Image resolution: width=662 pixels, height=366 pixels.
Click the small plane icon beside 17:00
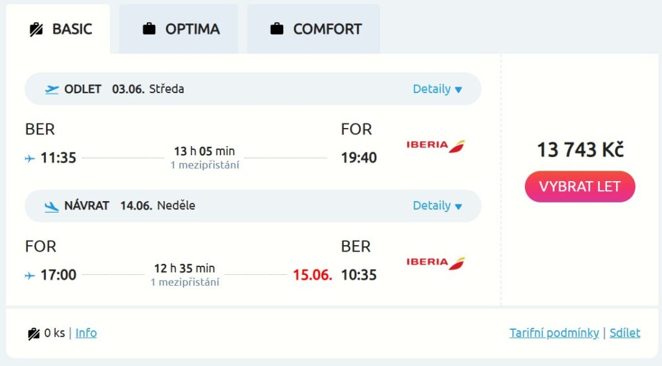coord(30,275)
